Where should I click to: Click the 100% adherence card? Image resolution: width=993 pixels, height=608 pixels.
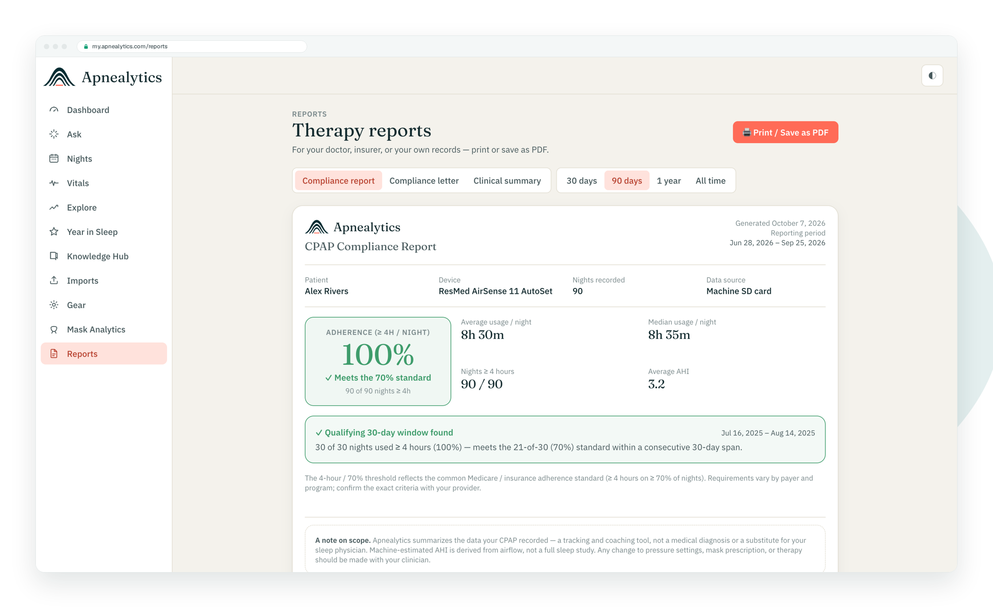pyautogui.click(x=378, y=361)
